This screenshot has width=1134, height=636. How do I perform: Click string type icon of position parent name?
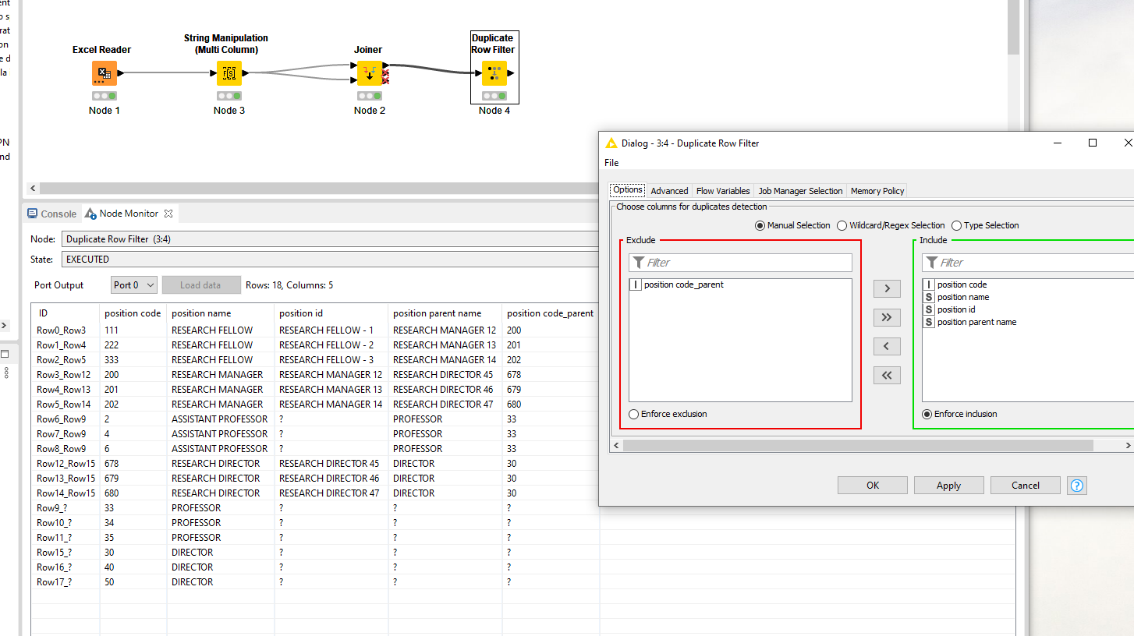[x=929, y=322]
